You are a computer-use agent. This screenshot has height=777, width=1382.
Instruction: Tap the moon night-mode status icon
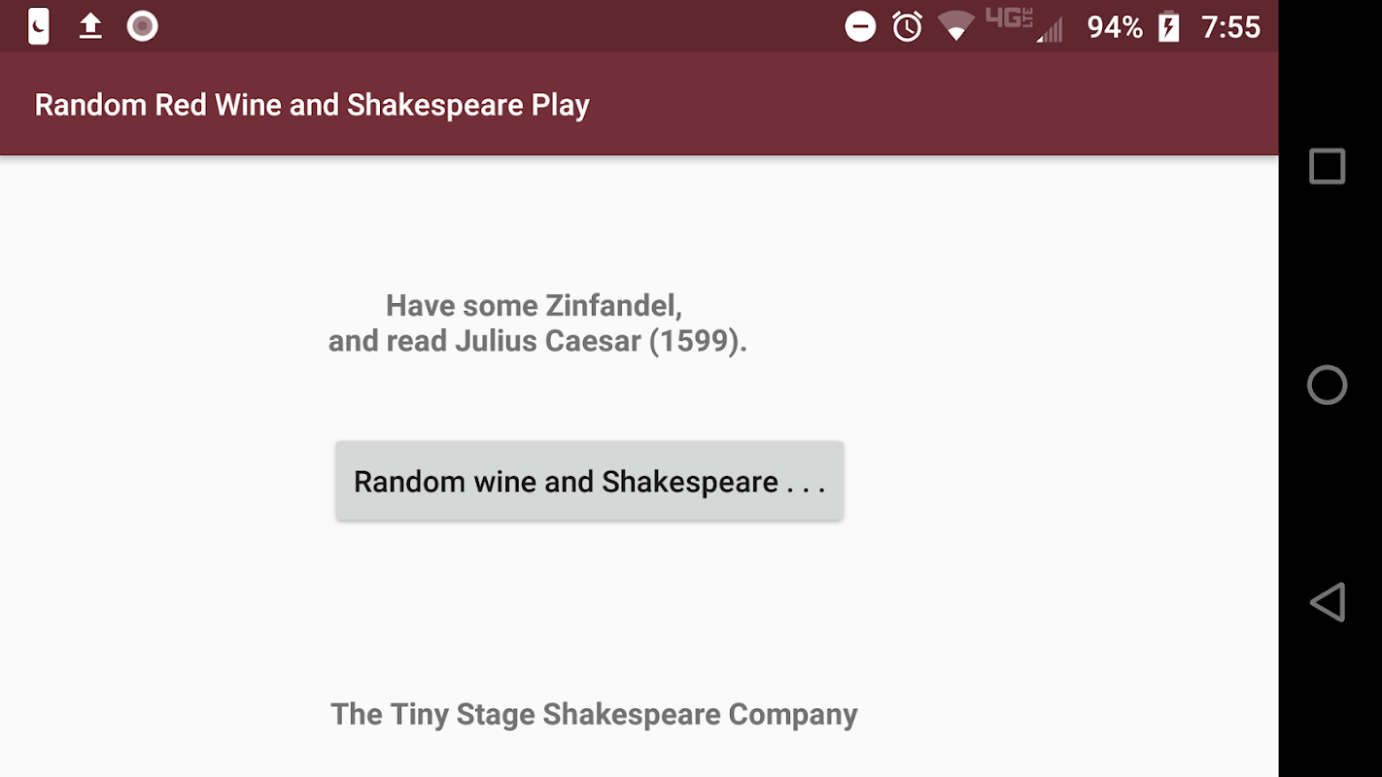39,26
